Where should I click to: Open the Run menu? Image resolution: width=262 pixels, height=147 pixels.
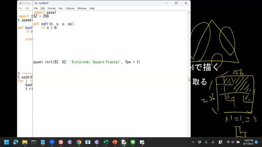pos(61,8)
